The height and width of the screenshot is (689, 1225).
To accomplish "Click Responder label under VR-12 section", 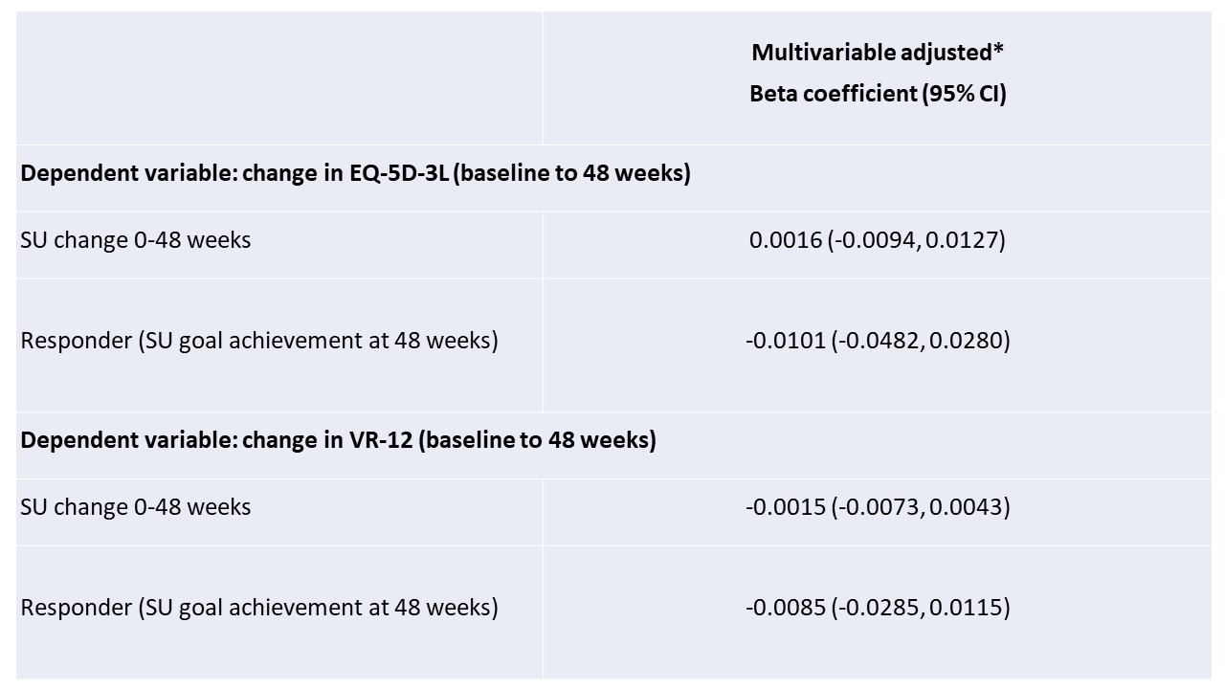I will point(259,607).
